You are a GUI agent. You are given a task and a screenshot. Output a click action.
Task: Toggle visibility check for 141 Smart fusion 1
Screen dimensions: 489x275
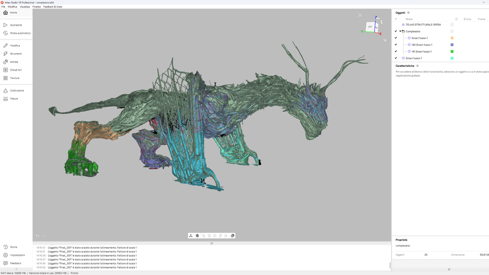click(x=396, y=52)
